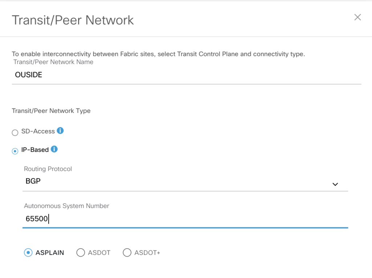372x278 pixels.
Task: Click the Routing Protocol field label
Action: tap(48, 169)
